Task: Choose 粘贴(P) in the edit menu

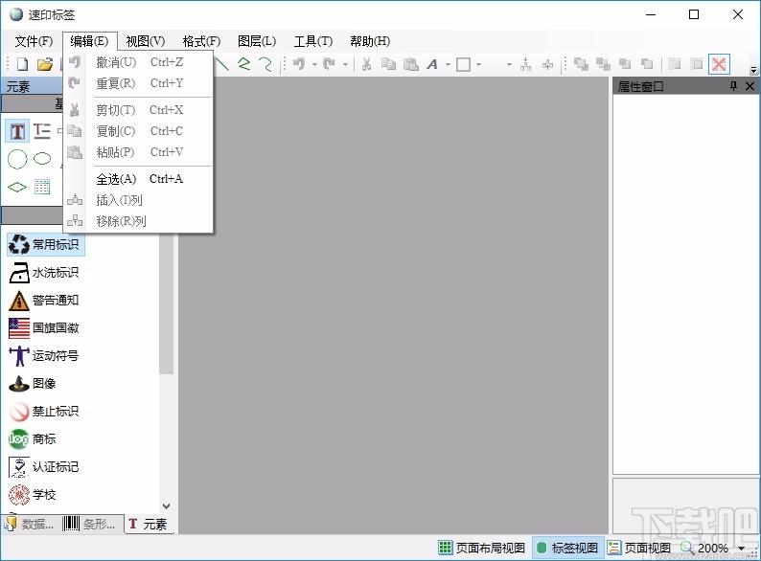Action: point(138,152)
